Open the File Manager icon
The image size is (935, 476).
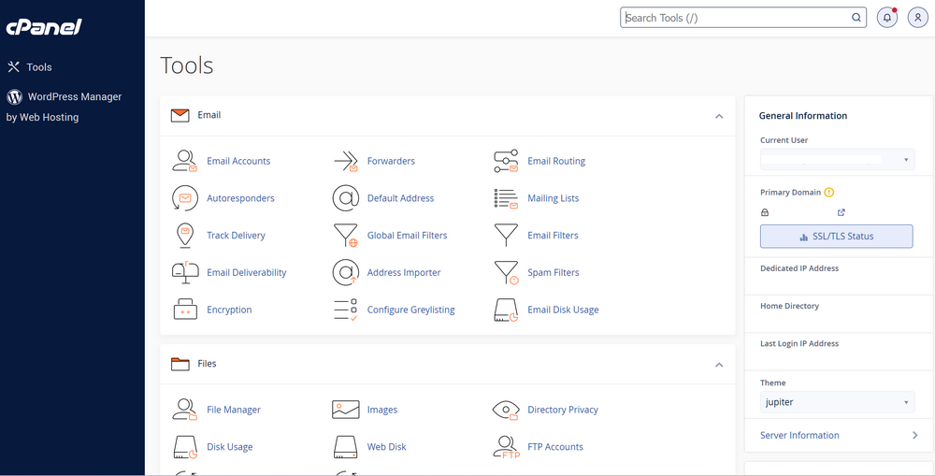[184, 410]
